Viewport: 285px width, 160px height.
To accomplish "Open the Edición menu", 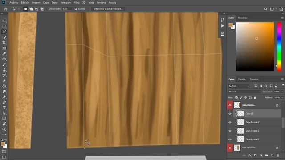I will point(25,3).
